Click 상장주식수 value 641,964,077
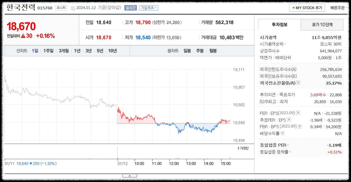This screenshot has width=351, height=182. click(331, 51)
